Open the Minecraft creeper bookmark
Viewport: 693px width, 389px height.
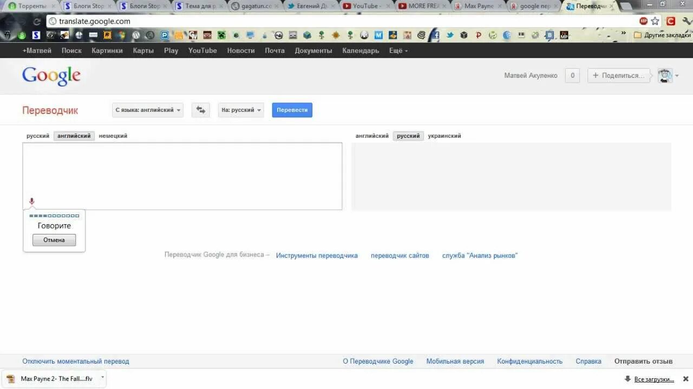click(x=221, y=35)
